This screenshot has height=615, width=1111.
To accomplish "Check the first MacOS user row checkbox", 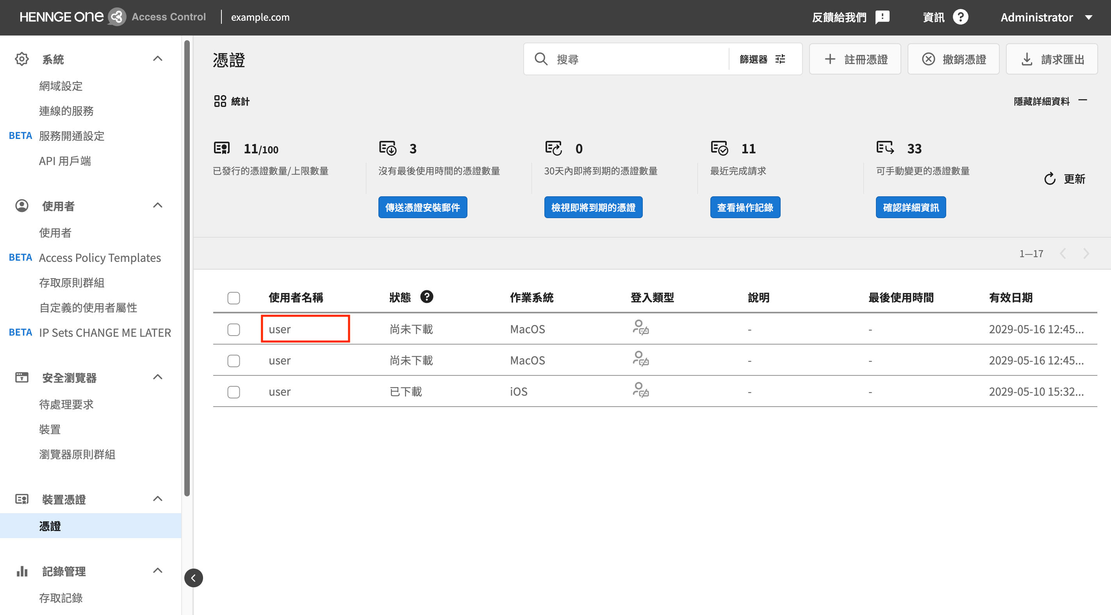I will [x=234, y=330].
